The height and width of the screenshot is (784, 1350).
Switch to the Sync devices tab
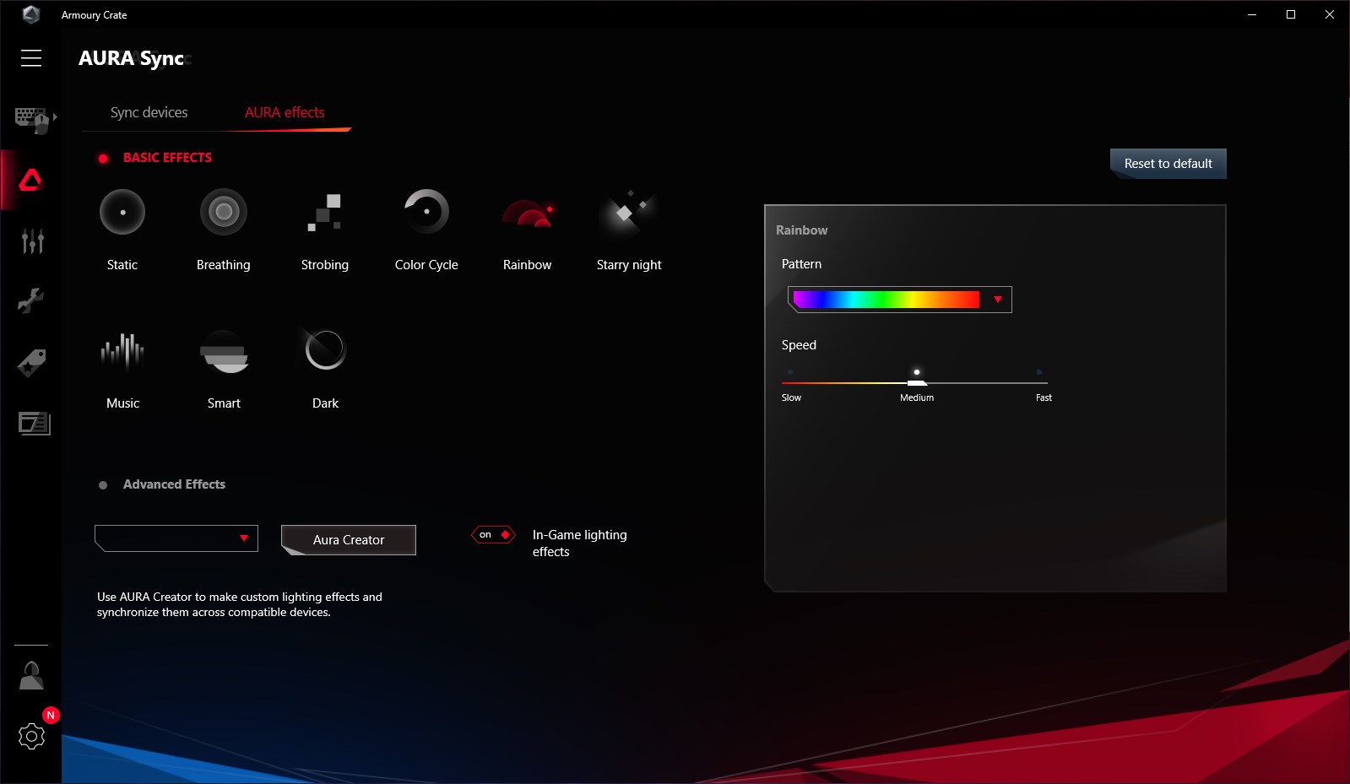(x=149, y=112)
